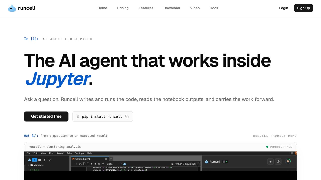This screenshot has width=321, height=180.
Task: Click the 'runcell — clustering analysis' title
Action: pos(55,147)
